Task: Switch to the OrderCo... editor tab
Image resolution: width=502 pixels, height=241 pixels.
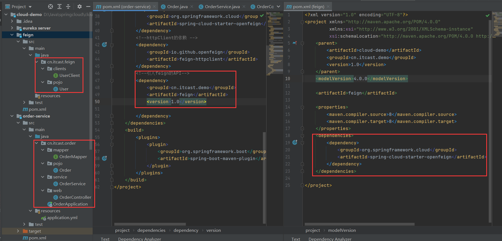Action: [x=262, y=6]
